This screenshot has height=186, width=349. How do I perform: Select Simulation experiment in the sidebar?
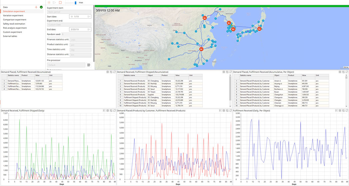coord(14,11)
